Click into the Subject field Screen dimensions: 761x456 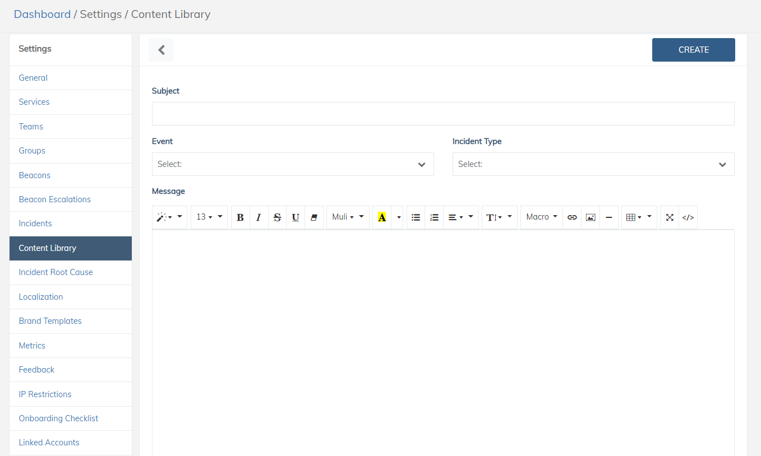point(443,114)
